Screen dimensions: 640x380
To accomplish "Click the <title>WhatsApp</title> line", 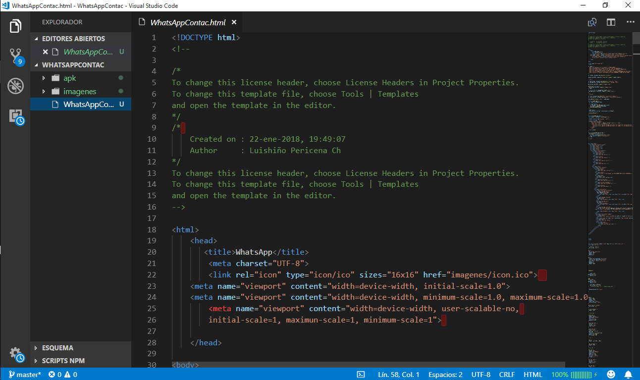I will coord(256,252).
